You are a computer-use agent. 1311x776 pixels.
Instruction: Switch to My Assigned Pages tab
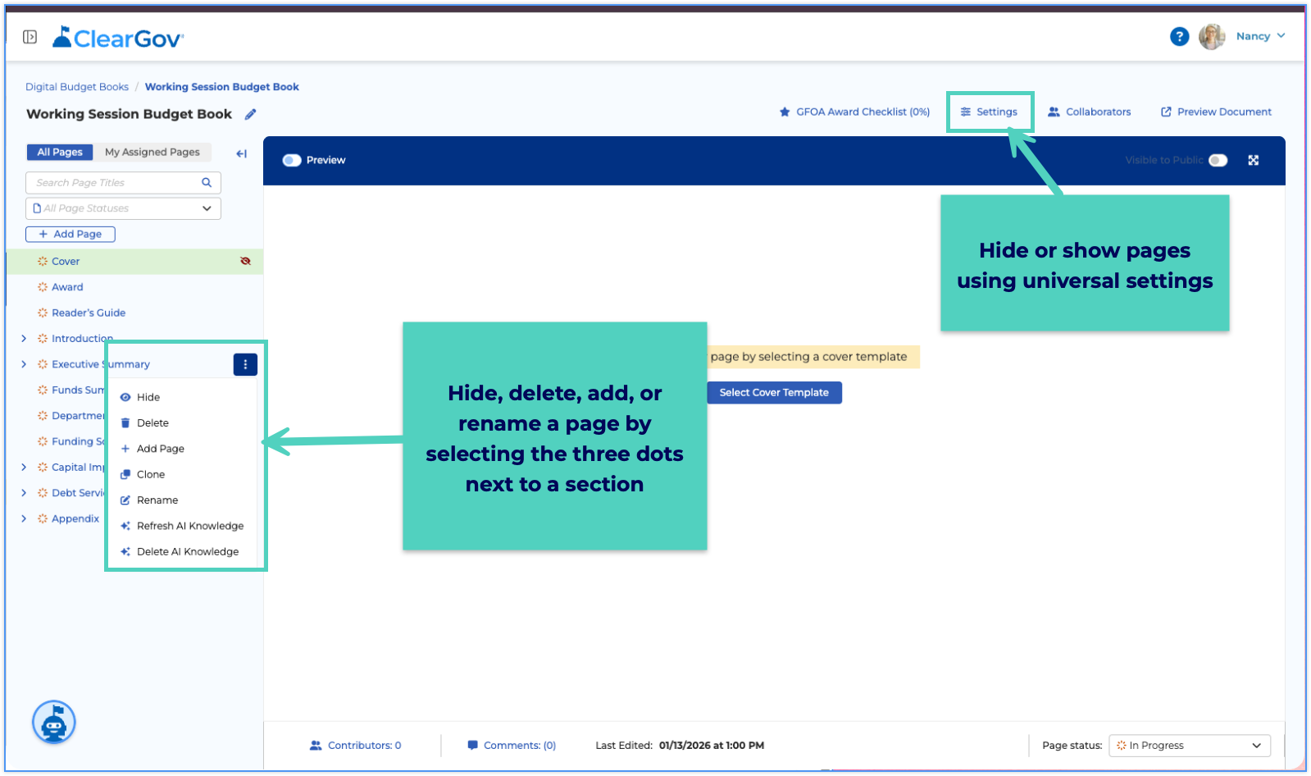click(x=152, y=152)
